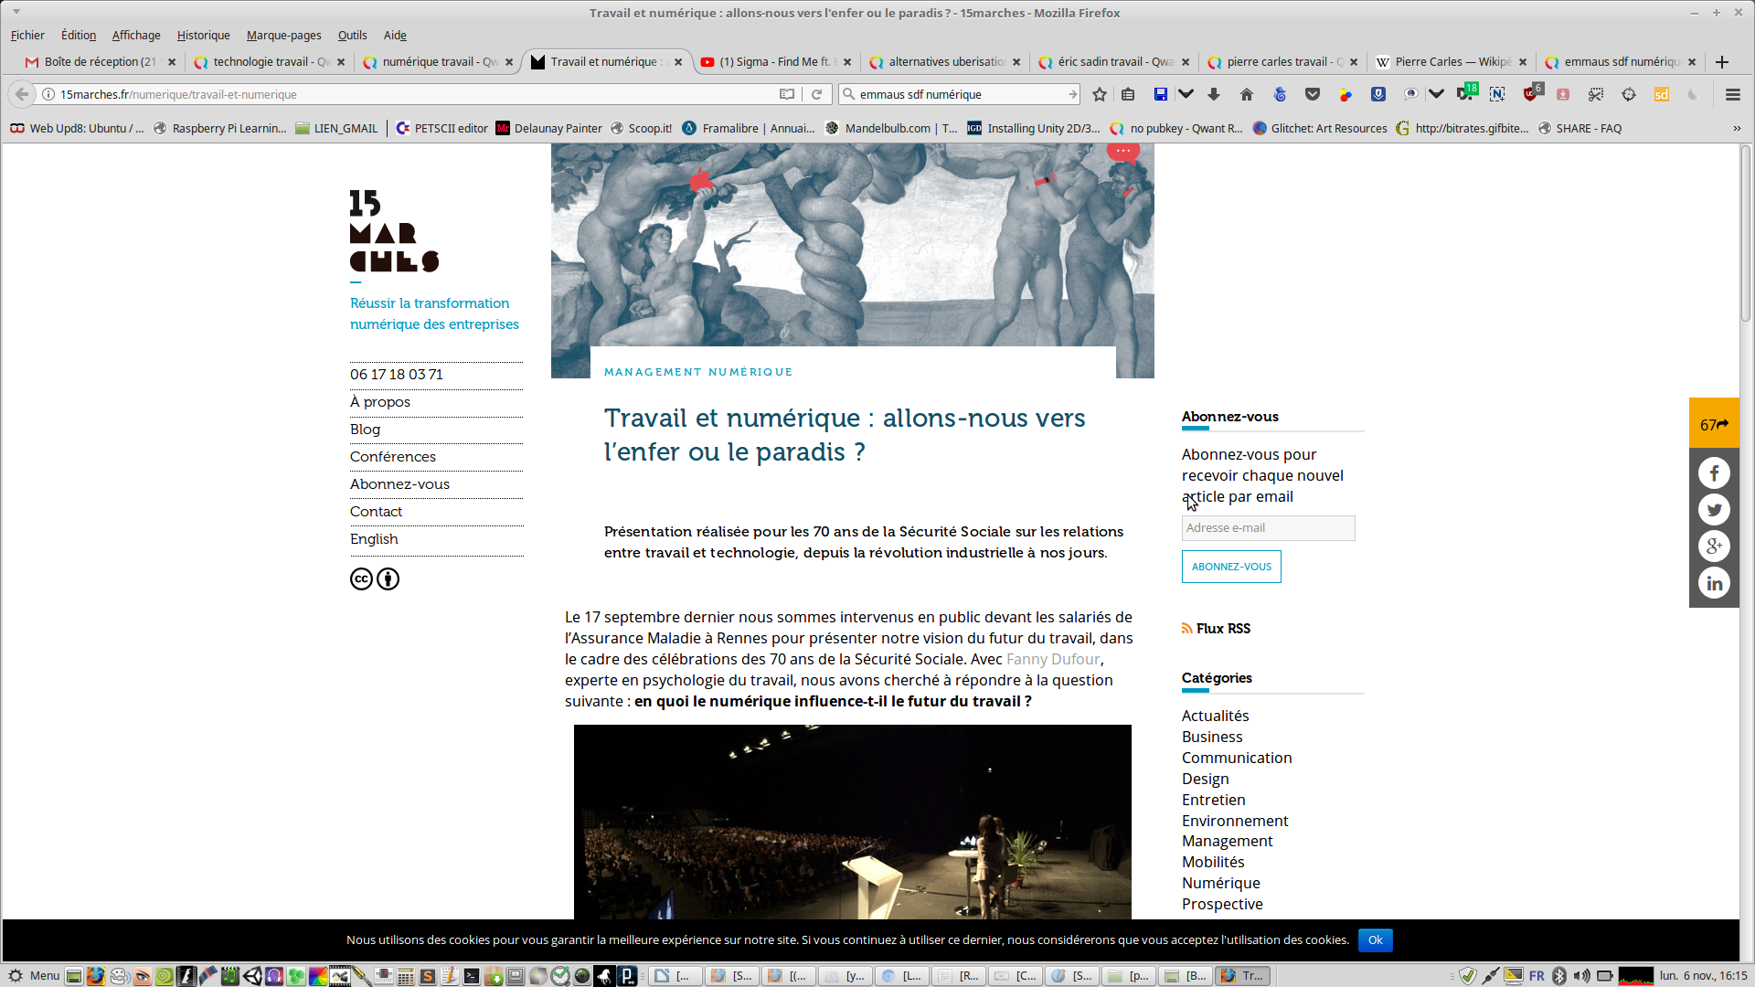
Task: Switch to the Pierre Carles Wikipedia tab
Action: [x=1452, y=61]
